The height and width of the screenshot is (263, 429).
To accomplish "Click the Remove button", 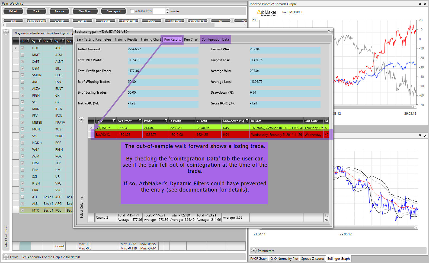I will pyautogui.click(x=59, y=11).
